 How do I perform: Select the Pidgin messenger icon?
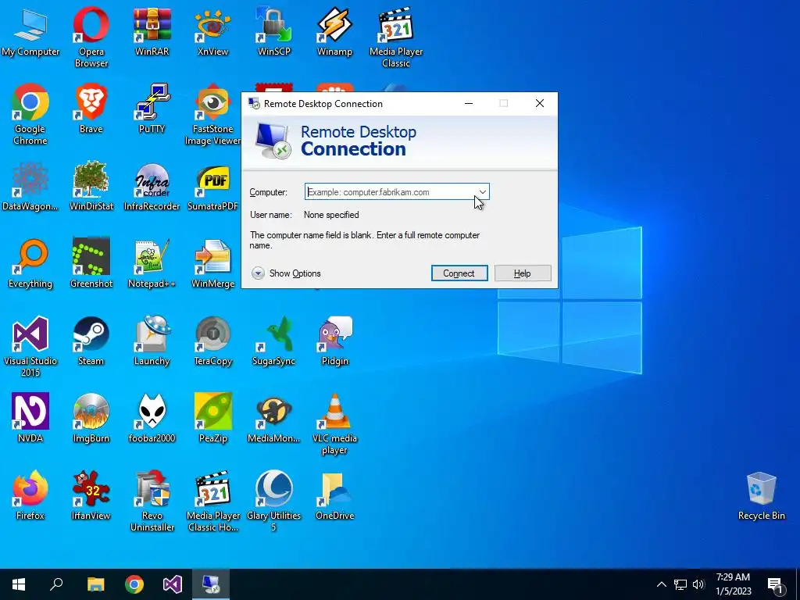click(334, 342)
